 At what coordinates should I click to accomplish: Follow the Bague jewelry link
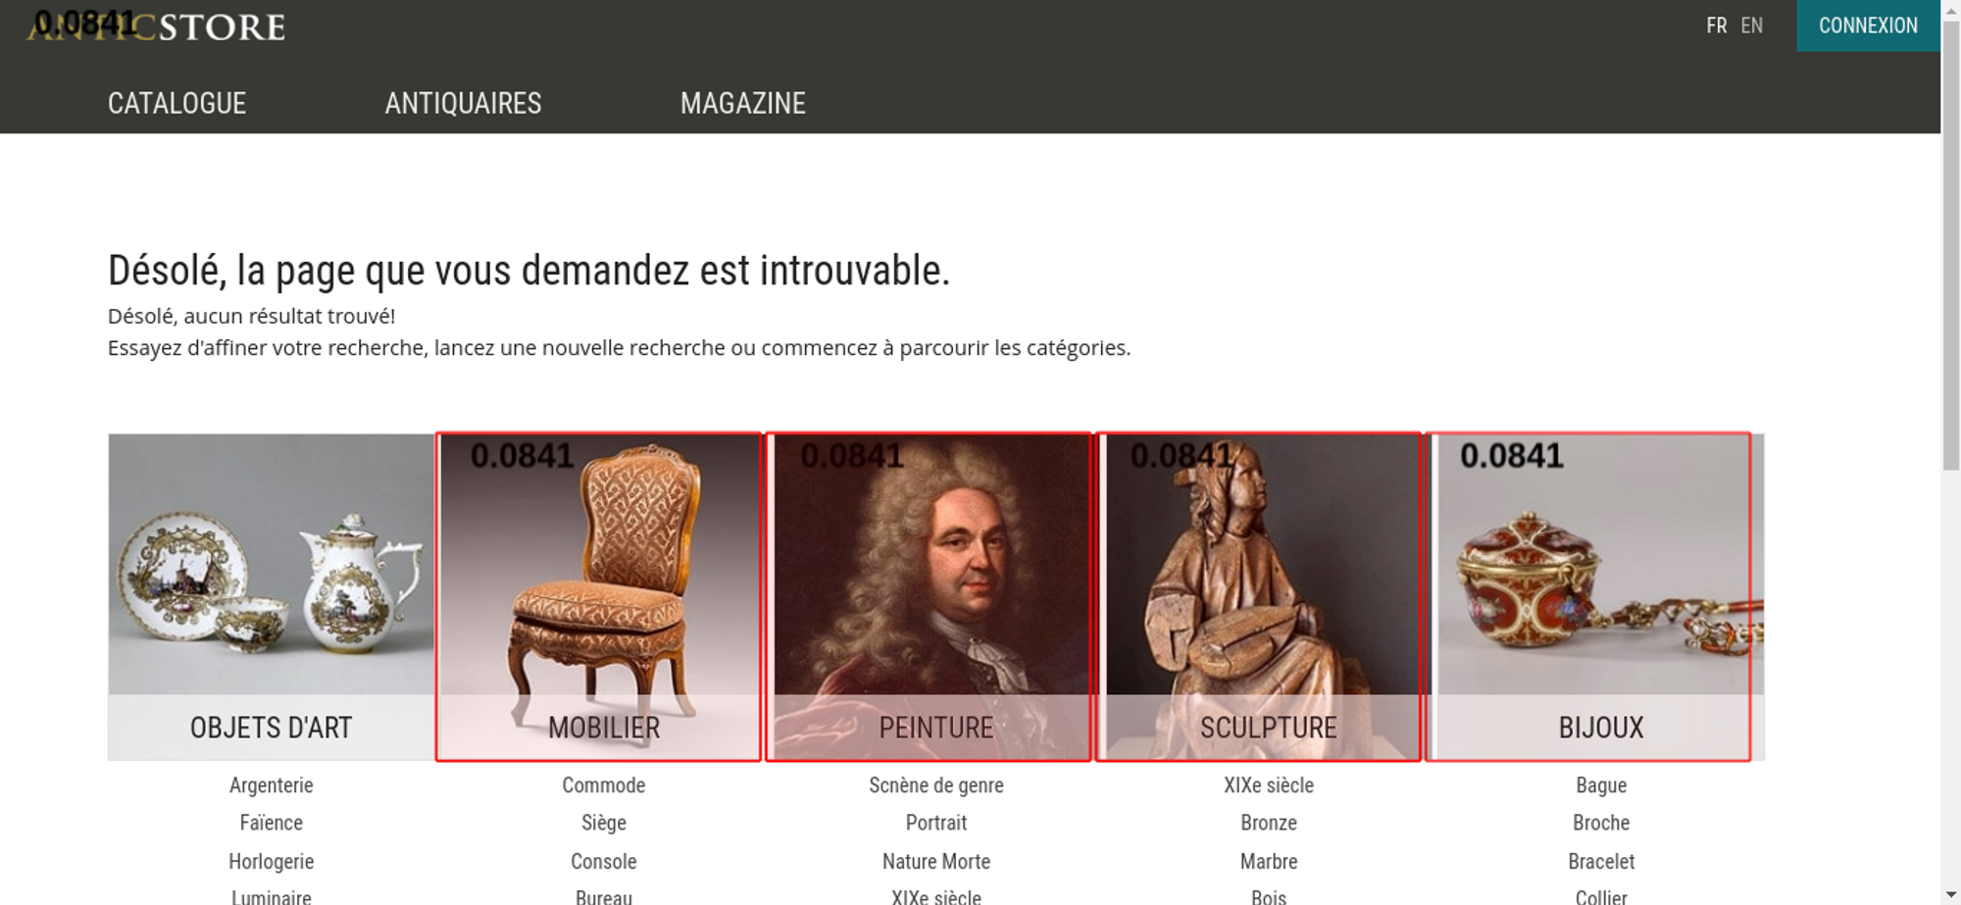[x=1601, y=785]
